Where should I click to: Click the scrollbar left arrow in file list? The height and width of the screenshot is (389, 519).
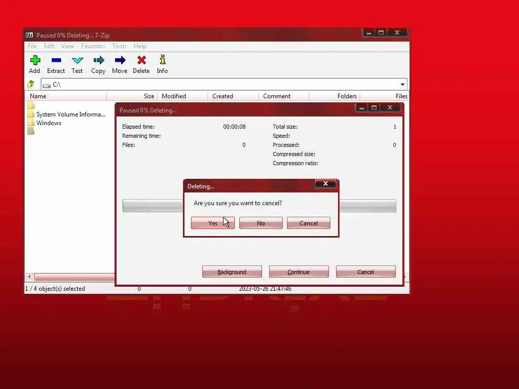(29, 277)
